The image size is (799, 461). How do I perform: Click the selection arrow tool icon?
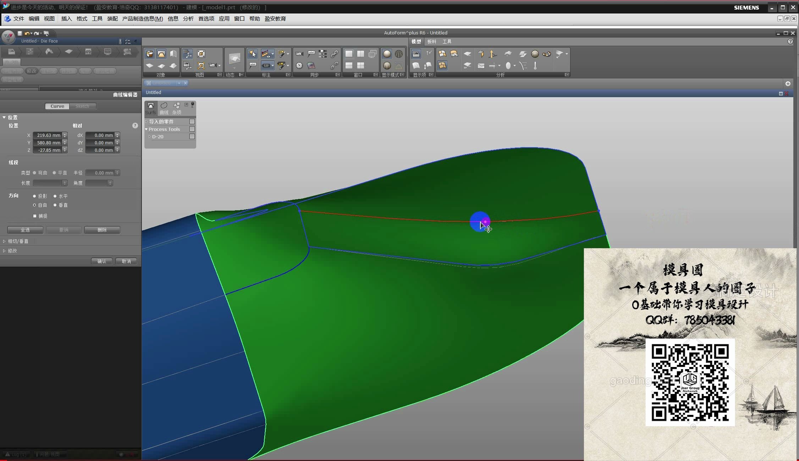click(252, 54)
